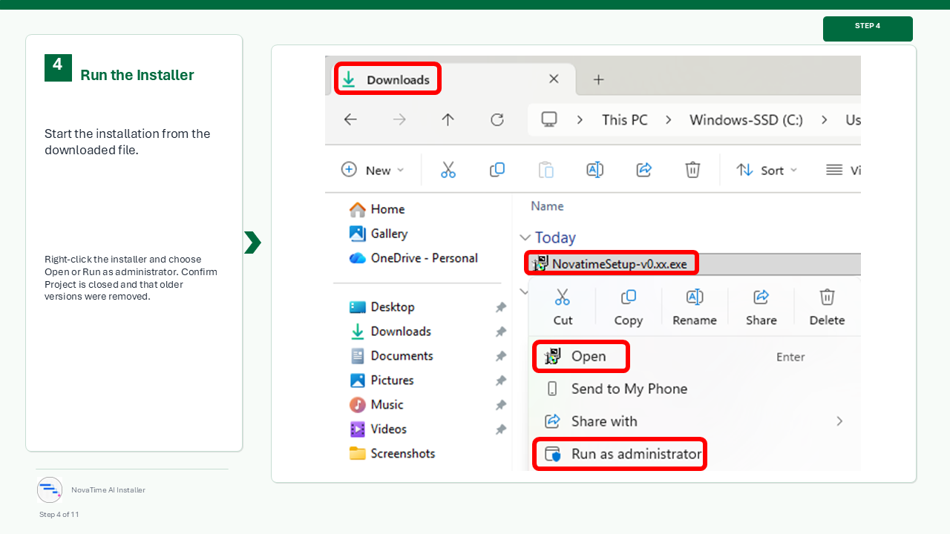Image resolution: width=950 pixels, height=534 pixels.
Task: Open Downloads in the navigation pane
Action: click(x=390, y=332)
